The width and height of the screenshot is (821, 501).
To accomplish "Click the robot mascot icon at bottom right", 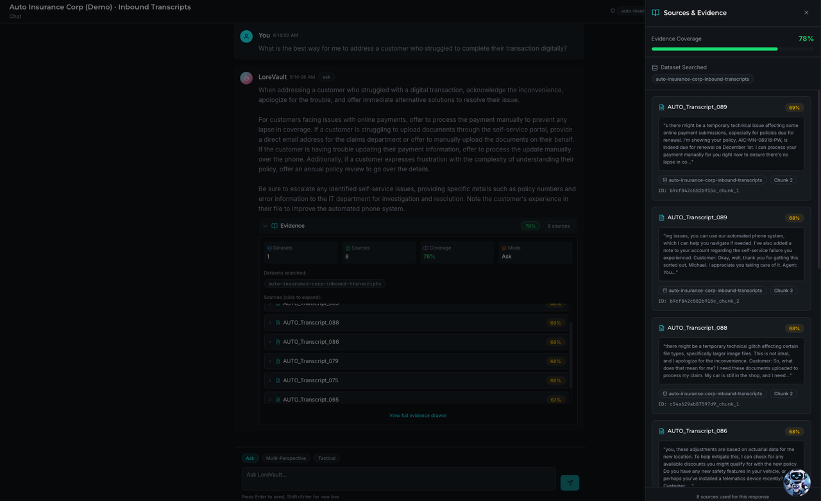I will (797, 482).
